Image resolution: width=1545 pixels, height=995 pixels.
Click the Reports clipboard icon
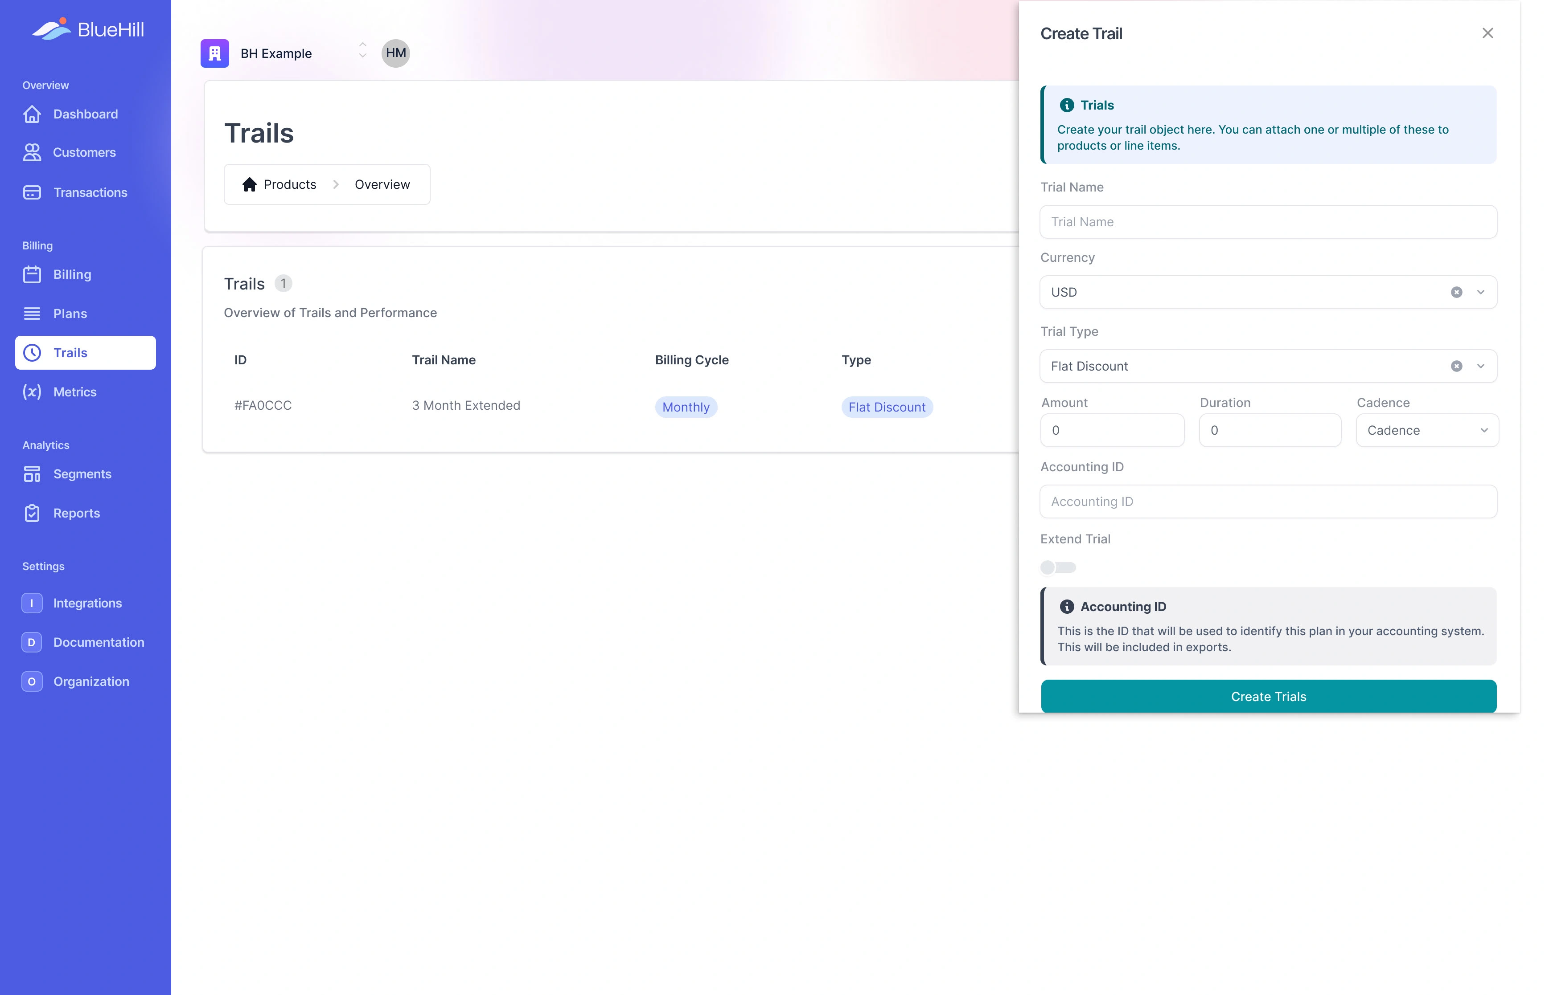[x=32, y=514]
